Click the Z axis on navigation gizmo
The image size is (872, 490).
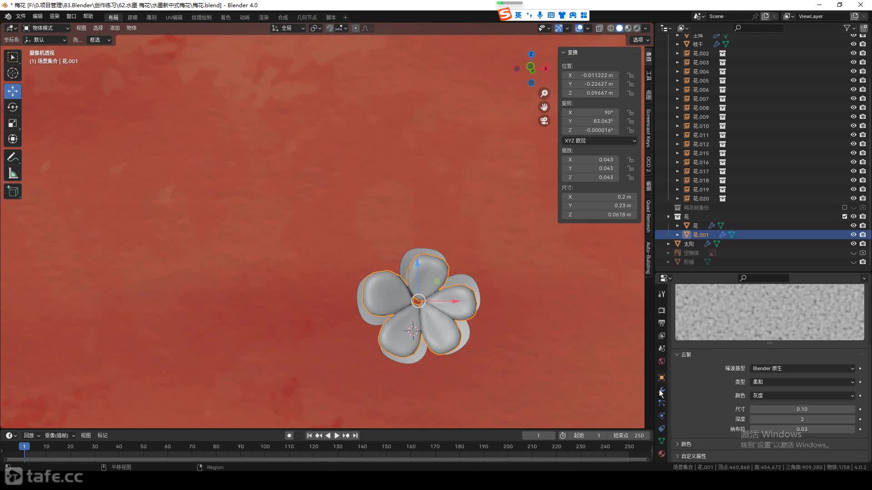coord(531,54)
